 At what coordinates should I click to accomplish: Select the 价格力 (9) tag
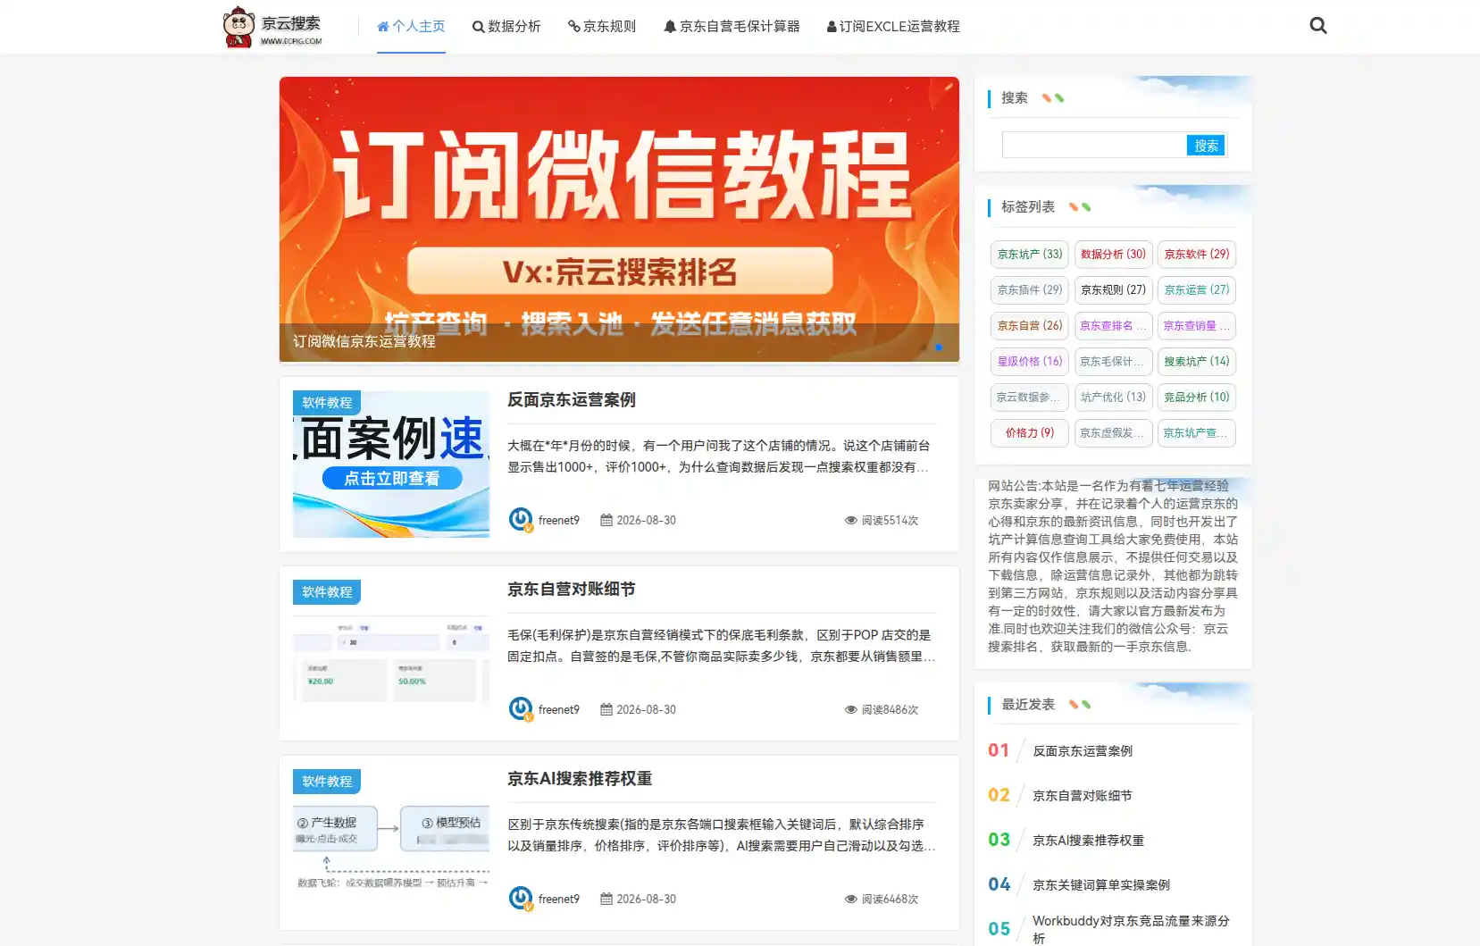[x=1030, y=433]
